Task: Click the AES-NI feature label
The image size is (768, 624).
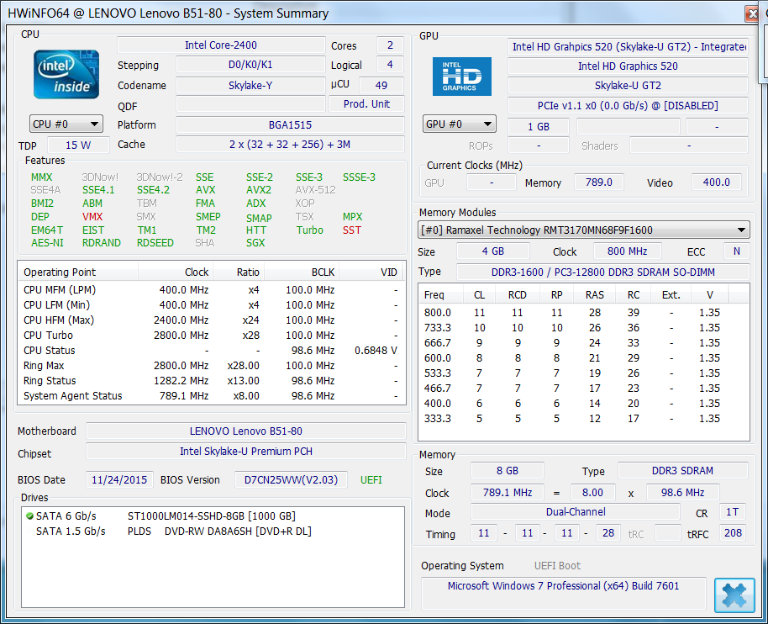Action: tap(48, 243)
